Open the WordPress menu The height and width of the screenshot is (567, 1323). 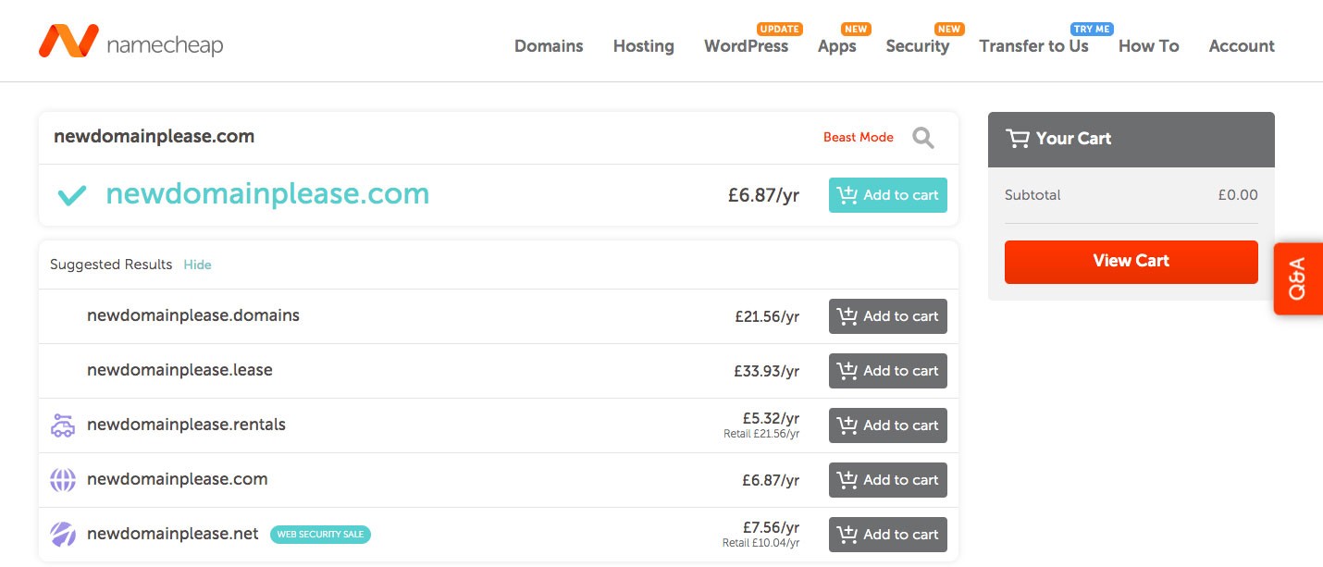746,46
